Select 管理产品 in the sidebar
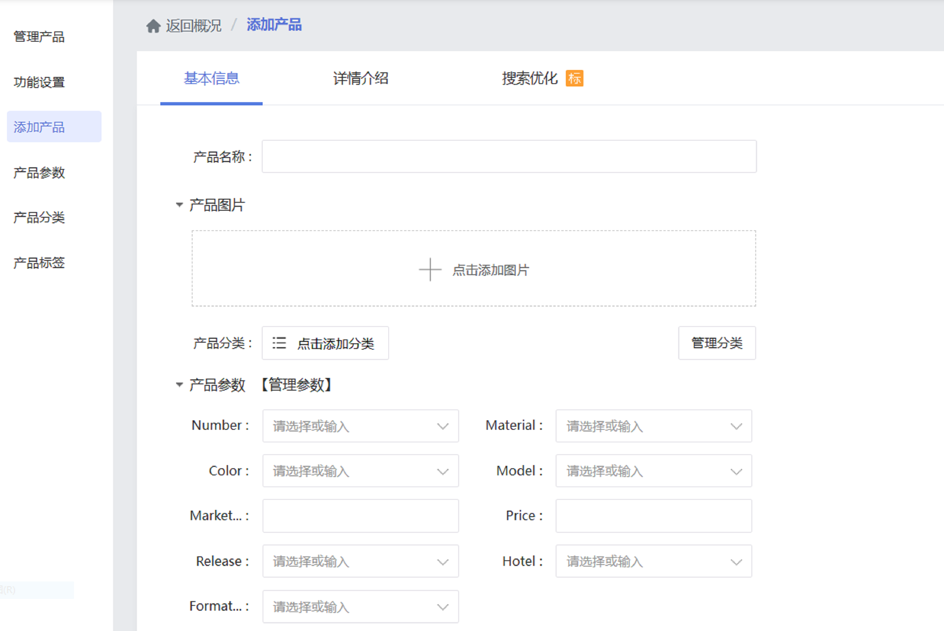The width and height of the screenshot is (944, 631). tap(39, 37)
